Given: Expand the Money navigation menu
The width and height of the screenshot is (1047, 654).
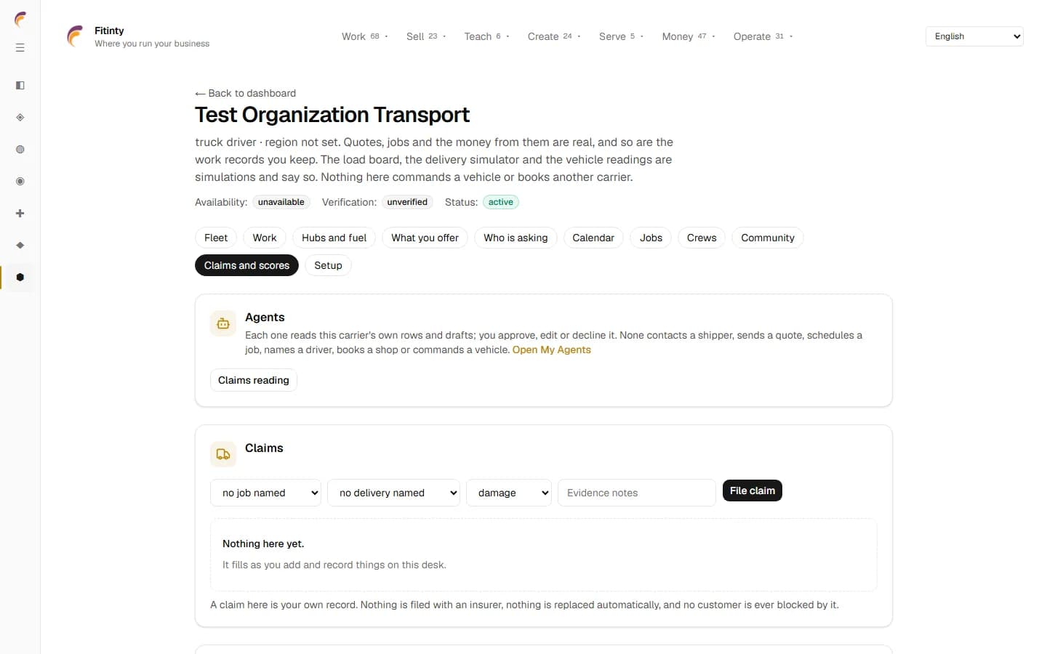Looking at the screenshot, I should [689, 36].
